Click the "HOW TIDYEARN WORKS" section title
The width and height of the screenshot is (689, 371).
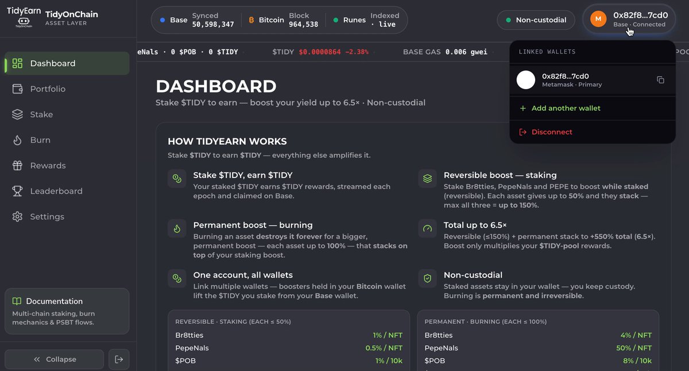click(227, 141)
